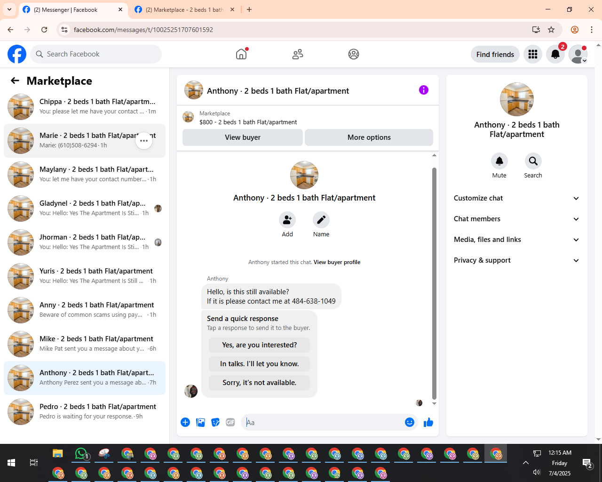Click the More options button
Viewport: 602px width, 482px height.
[369, 137]
